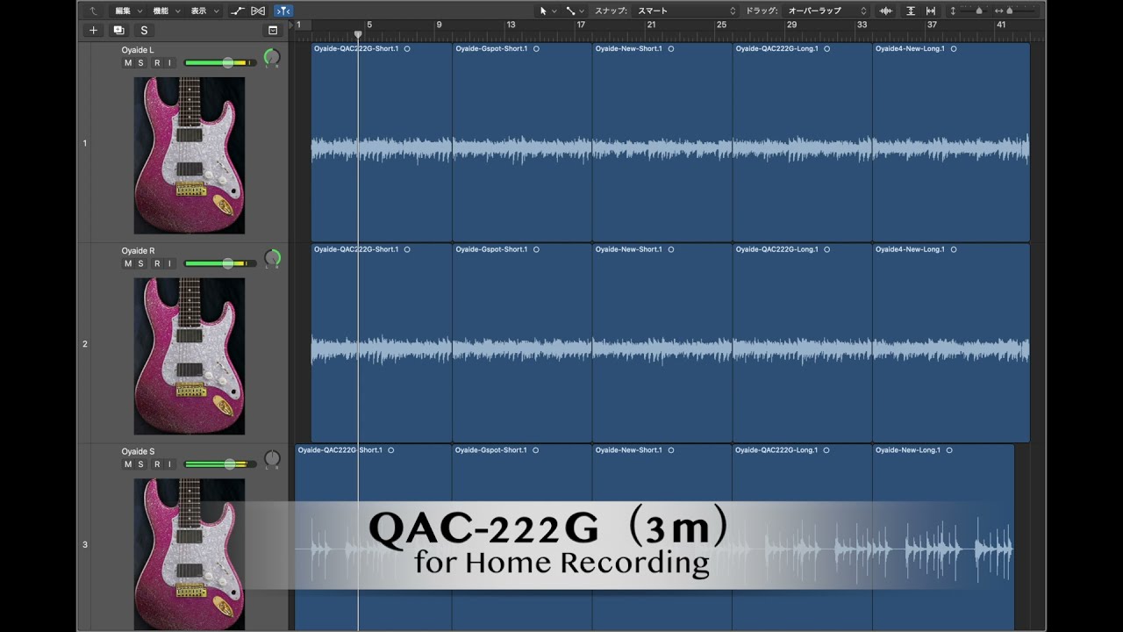Viewport: 1123px width, 632px height.
Task: Record-enable the Oyaide R track
Action: [157, 263]
